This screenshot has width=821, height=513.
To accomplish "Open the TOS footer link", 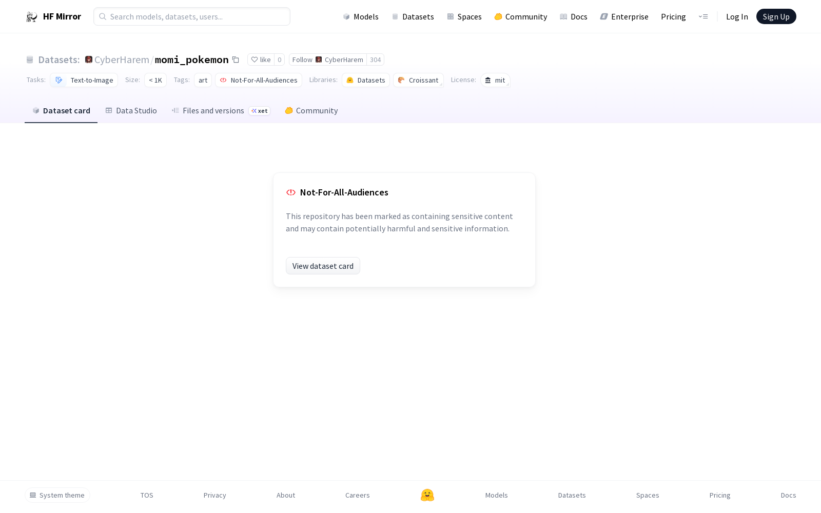I will pyautogui.click(x=147, y=495).
